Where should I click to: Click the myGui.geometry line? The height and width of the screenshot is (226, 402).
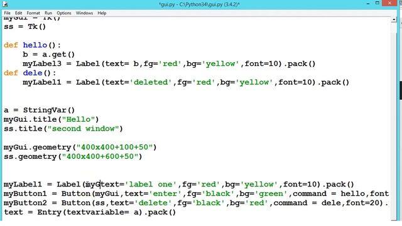click(80, 148)
